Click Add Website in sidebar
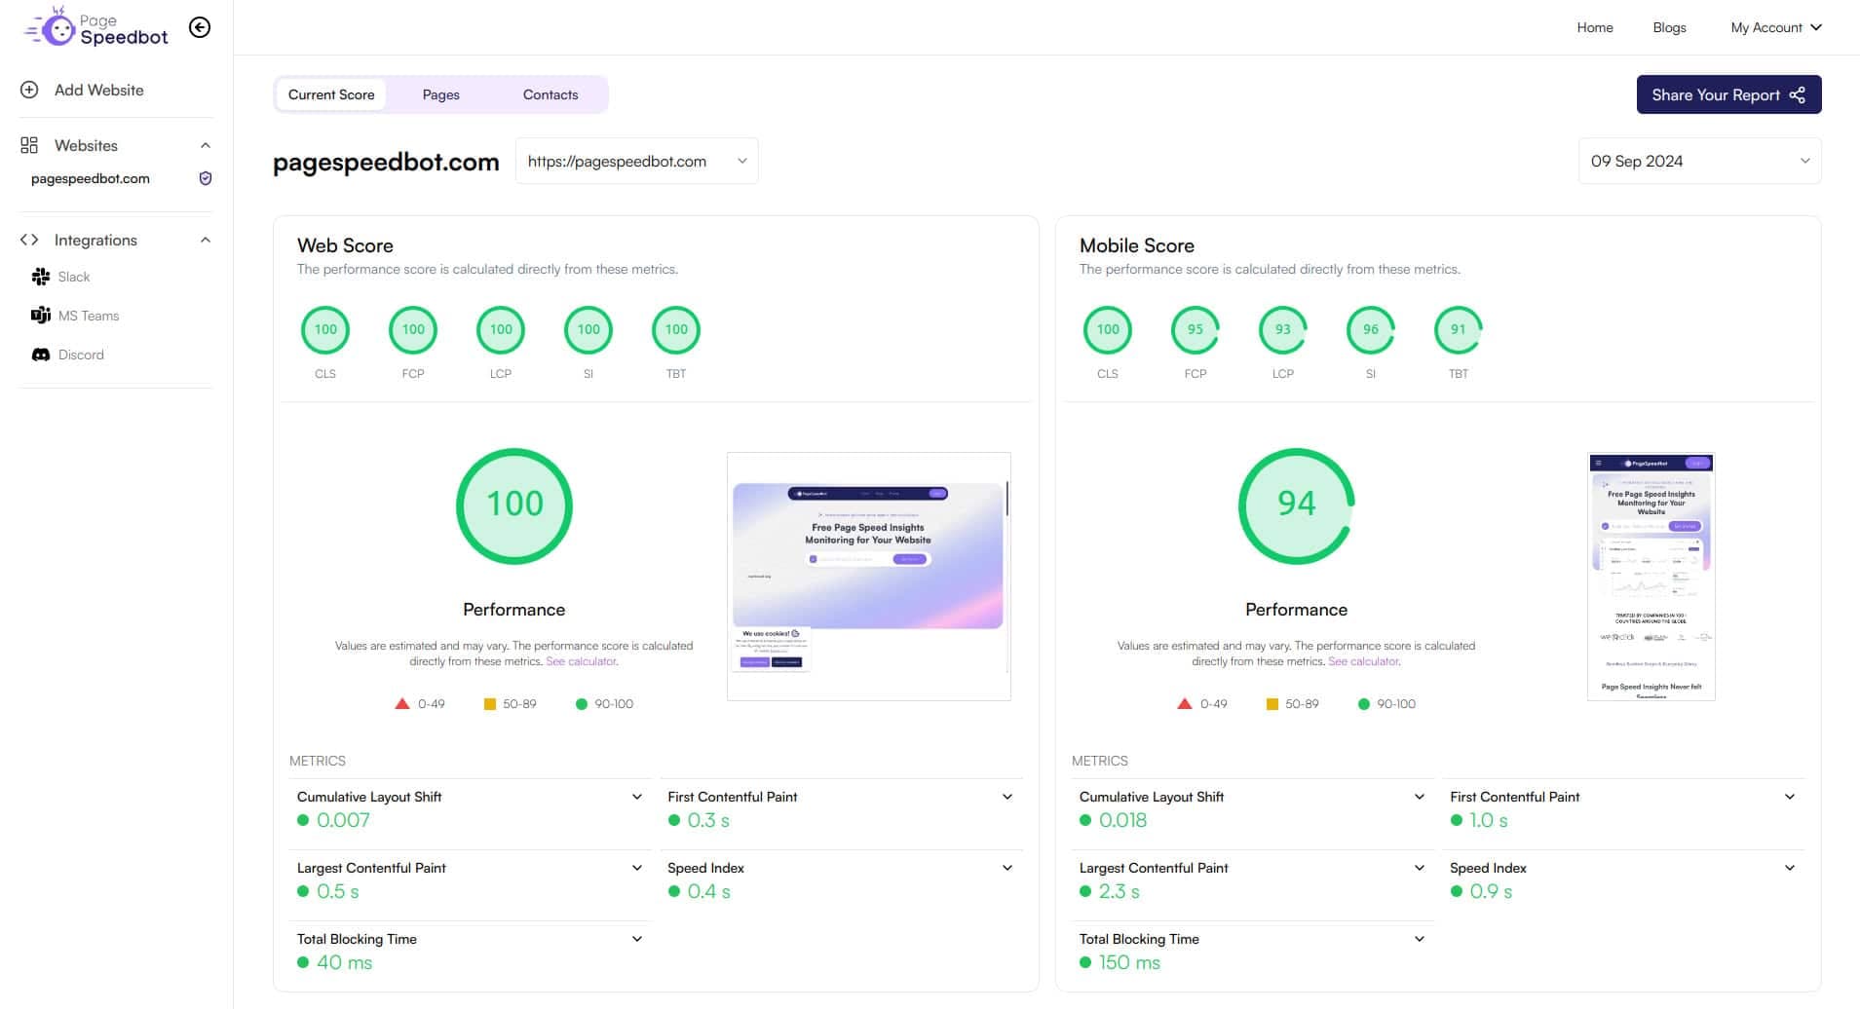Image resolution: width=1860 pixels, height=1009 pixels. (x=98, y=90)
